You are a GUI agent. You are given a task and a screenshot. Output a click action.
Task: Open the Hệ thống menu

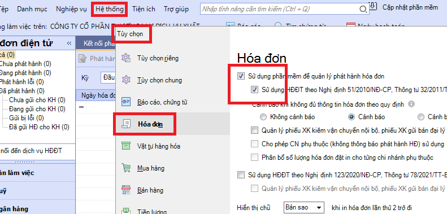click(110, 9)
